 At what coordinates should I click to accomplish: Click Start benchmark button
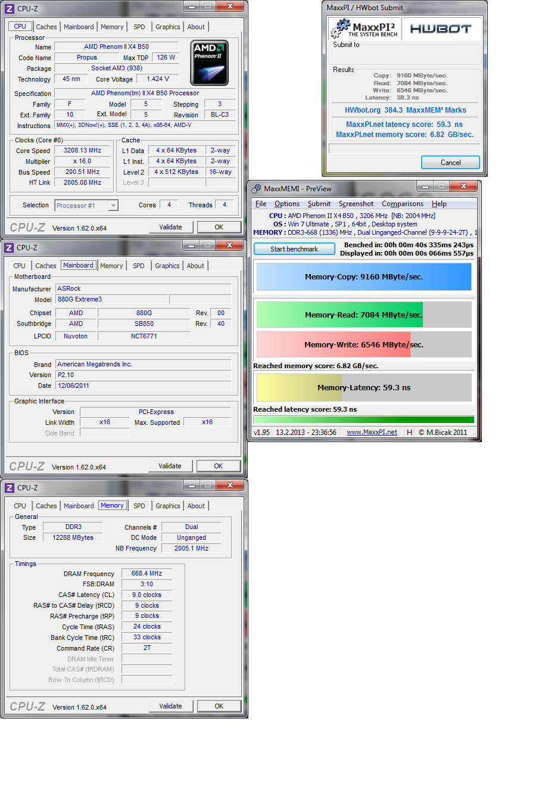coord(294,249)
